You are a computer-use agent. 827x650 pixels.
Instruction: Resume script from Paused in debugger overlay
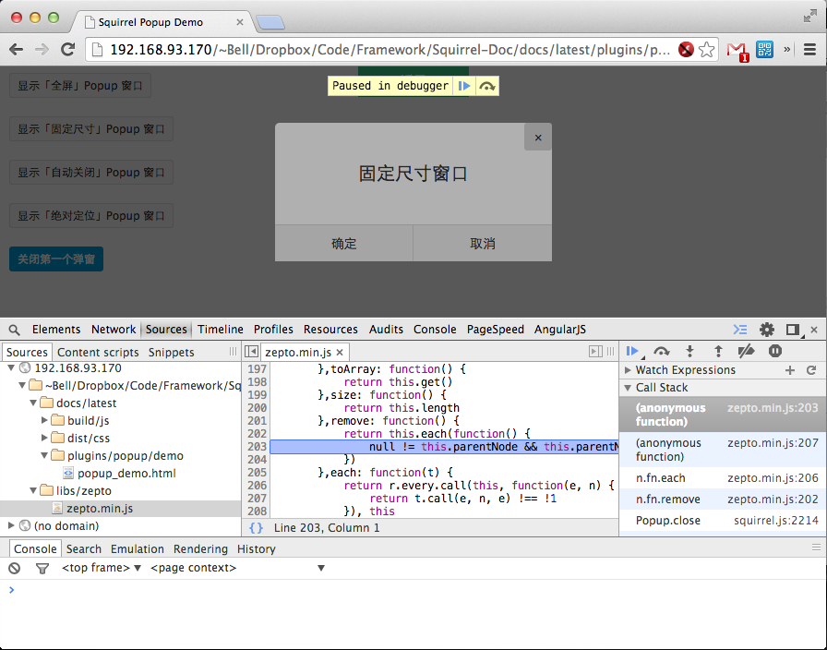(x=464, y=86)
